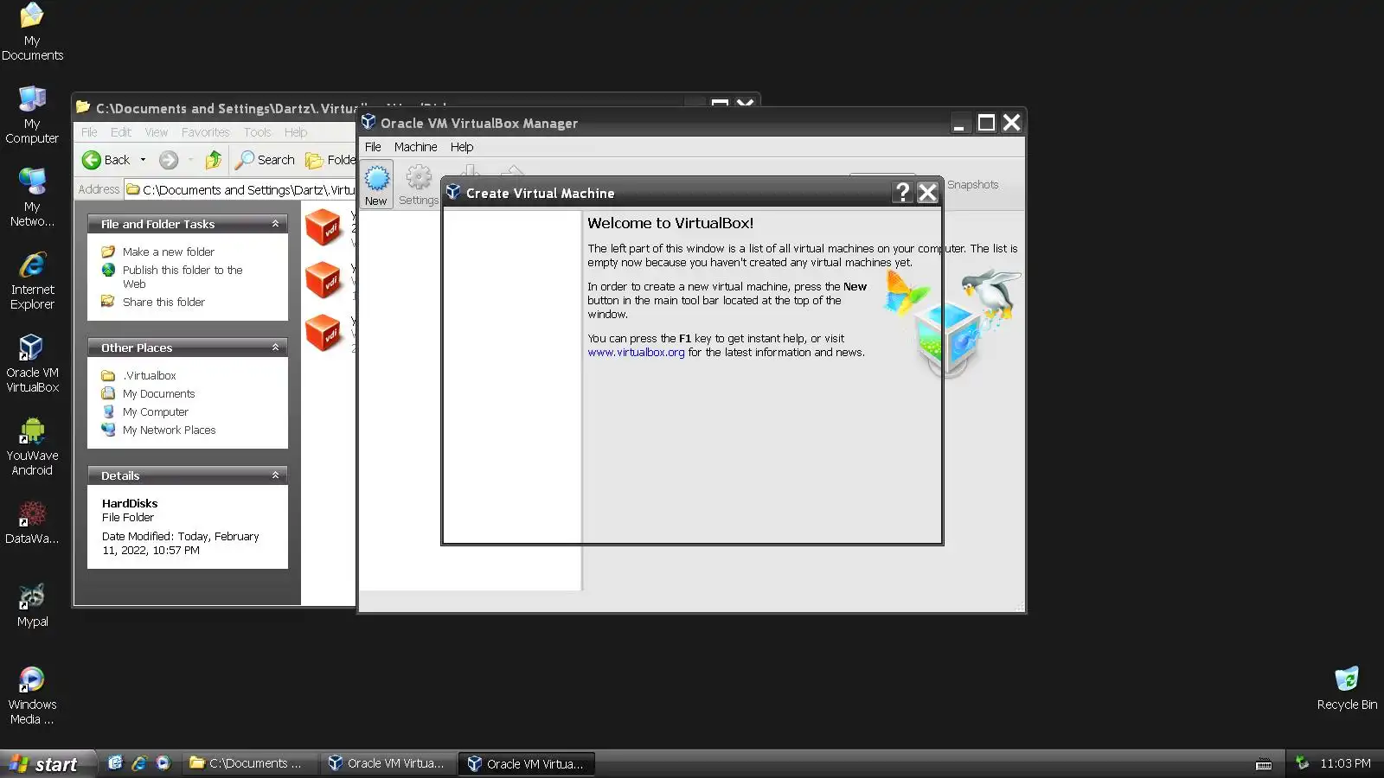Click the Settings gear in VirtualBox toolbar
Viewport: 1384px width, 778px height.
[419, 186]
